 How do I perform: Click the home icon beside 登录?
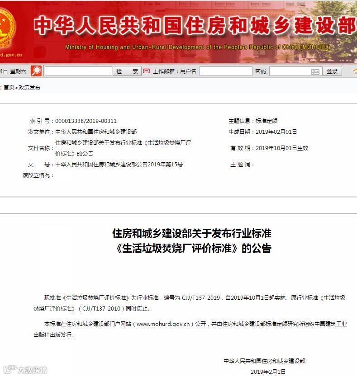(x=355, y=71)
